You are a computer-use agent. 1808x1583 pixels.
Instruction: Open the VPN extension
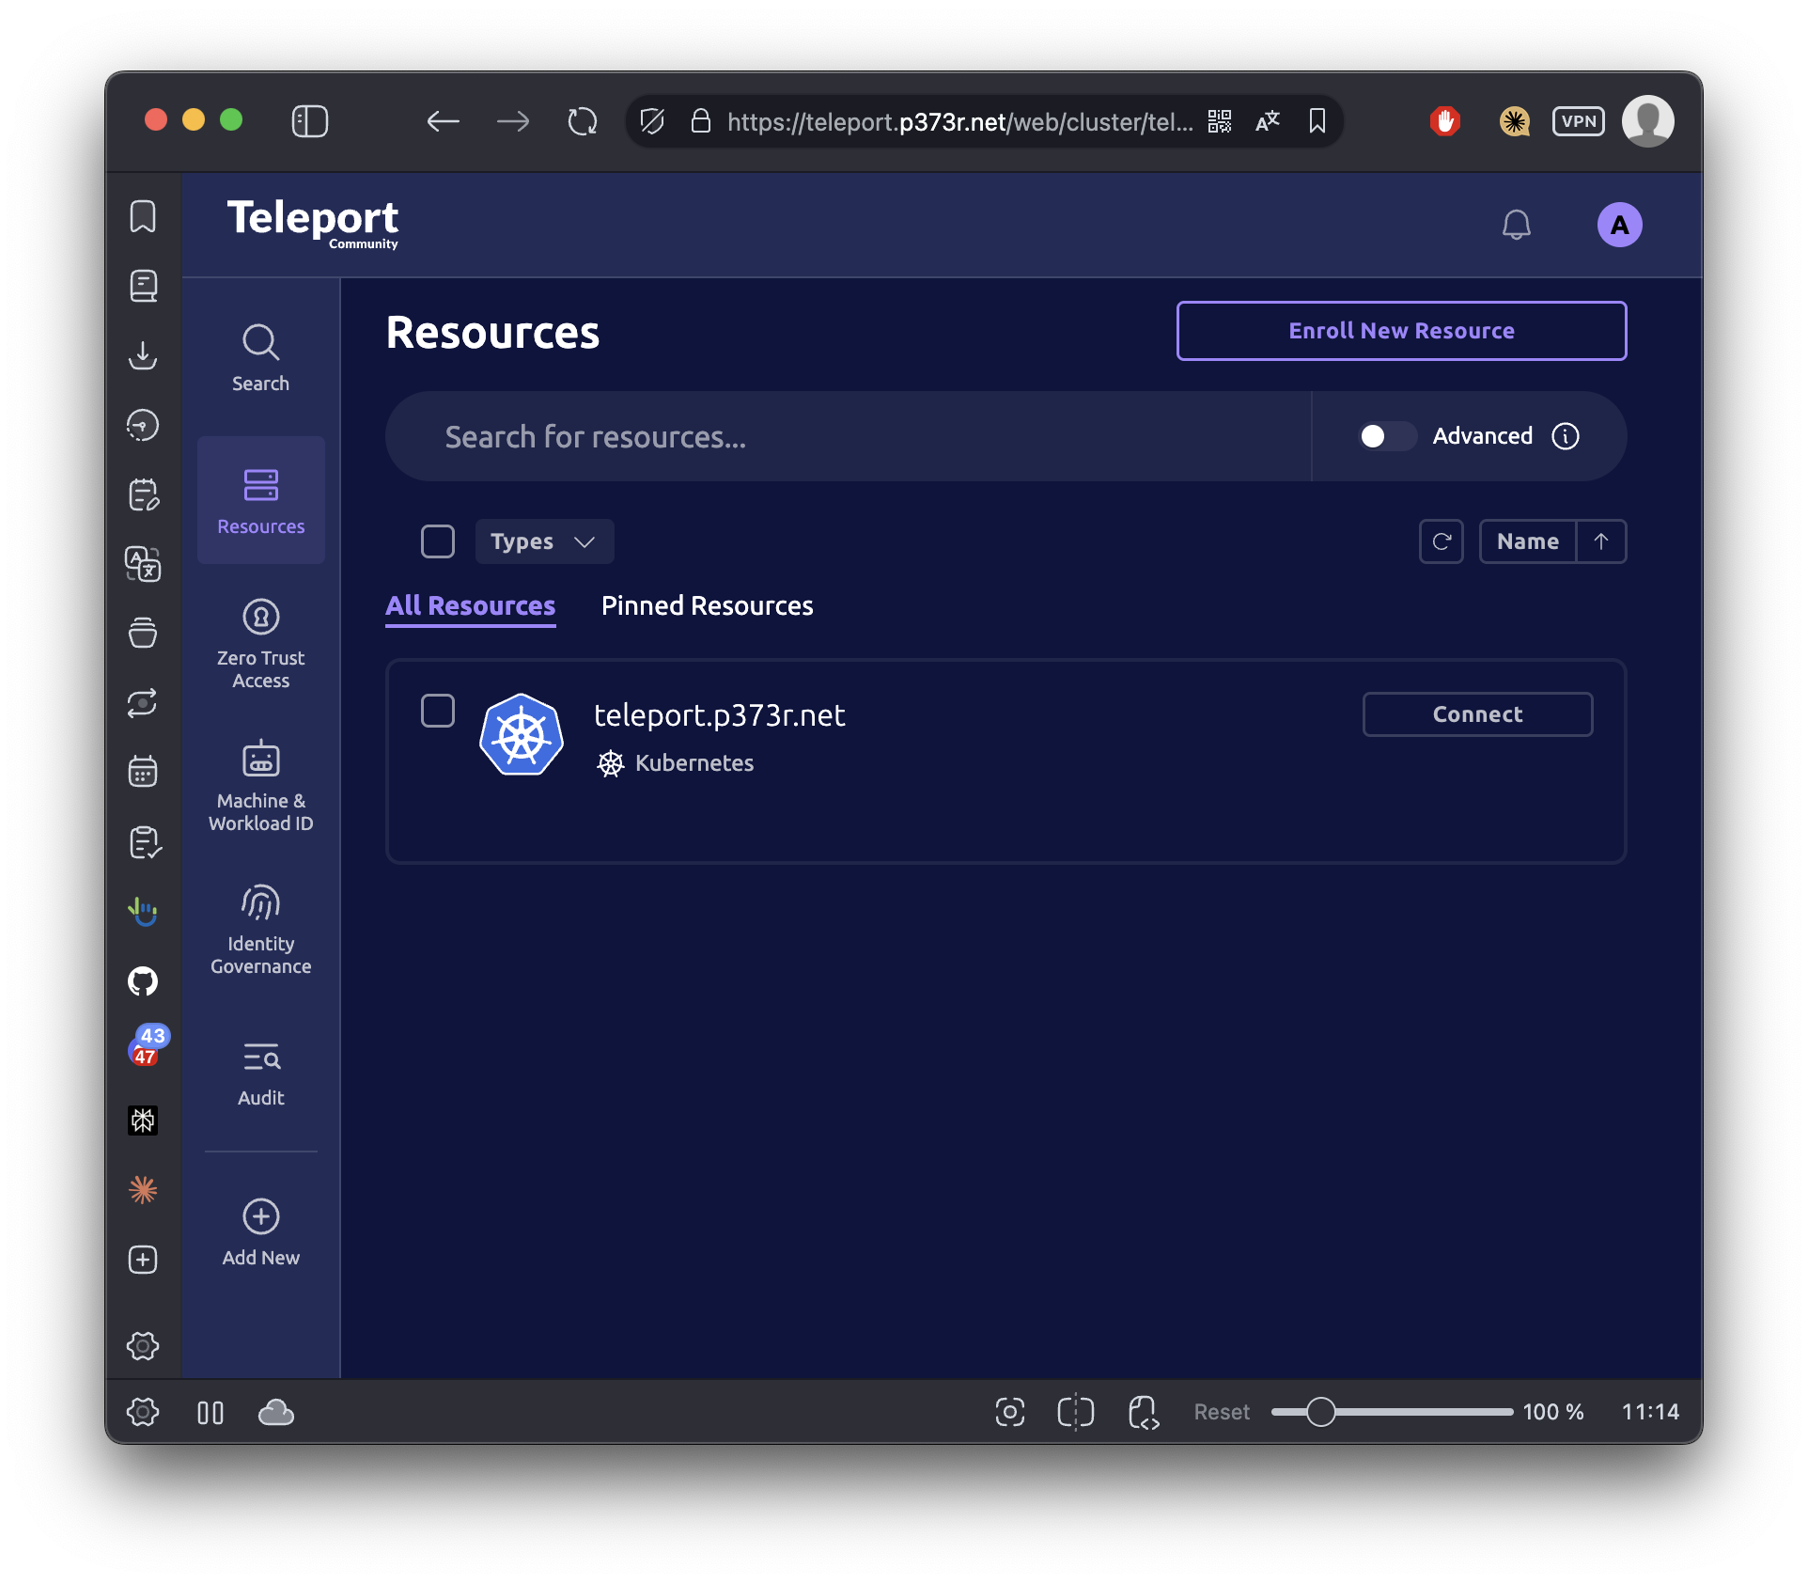tap(1578, 121)
